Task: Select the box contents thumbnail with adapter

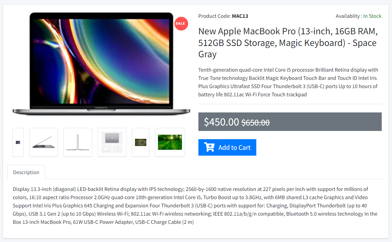Action: tap(112, 142)
